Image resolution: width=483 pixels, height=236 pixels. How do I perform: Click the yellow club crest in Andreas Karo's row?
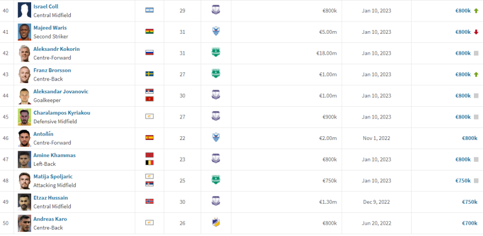click(216, 223)
